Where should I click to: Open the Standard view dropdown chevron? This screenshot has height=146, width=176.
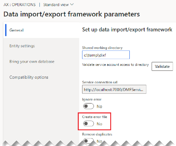point(72,5)
